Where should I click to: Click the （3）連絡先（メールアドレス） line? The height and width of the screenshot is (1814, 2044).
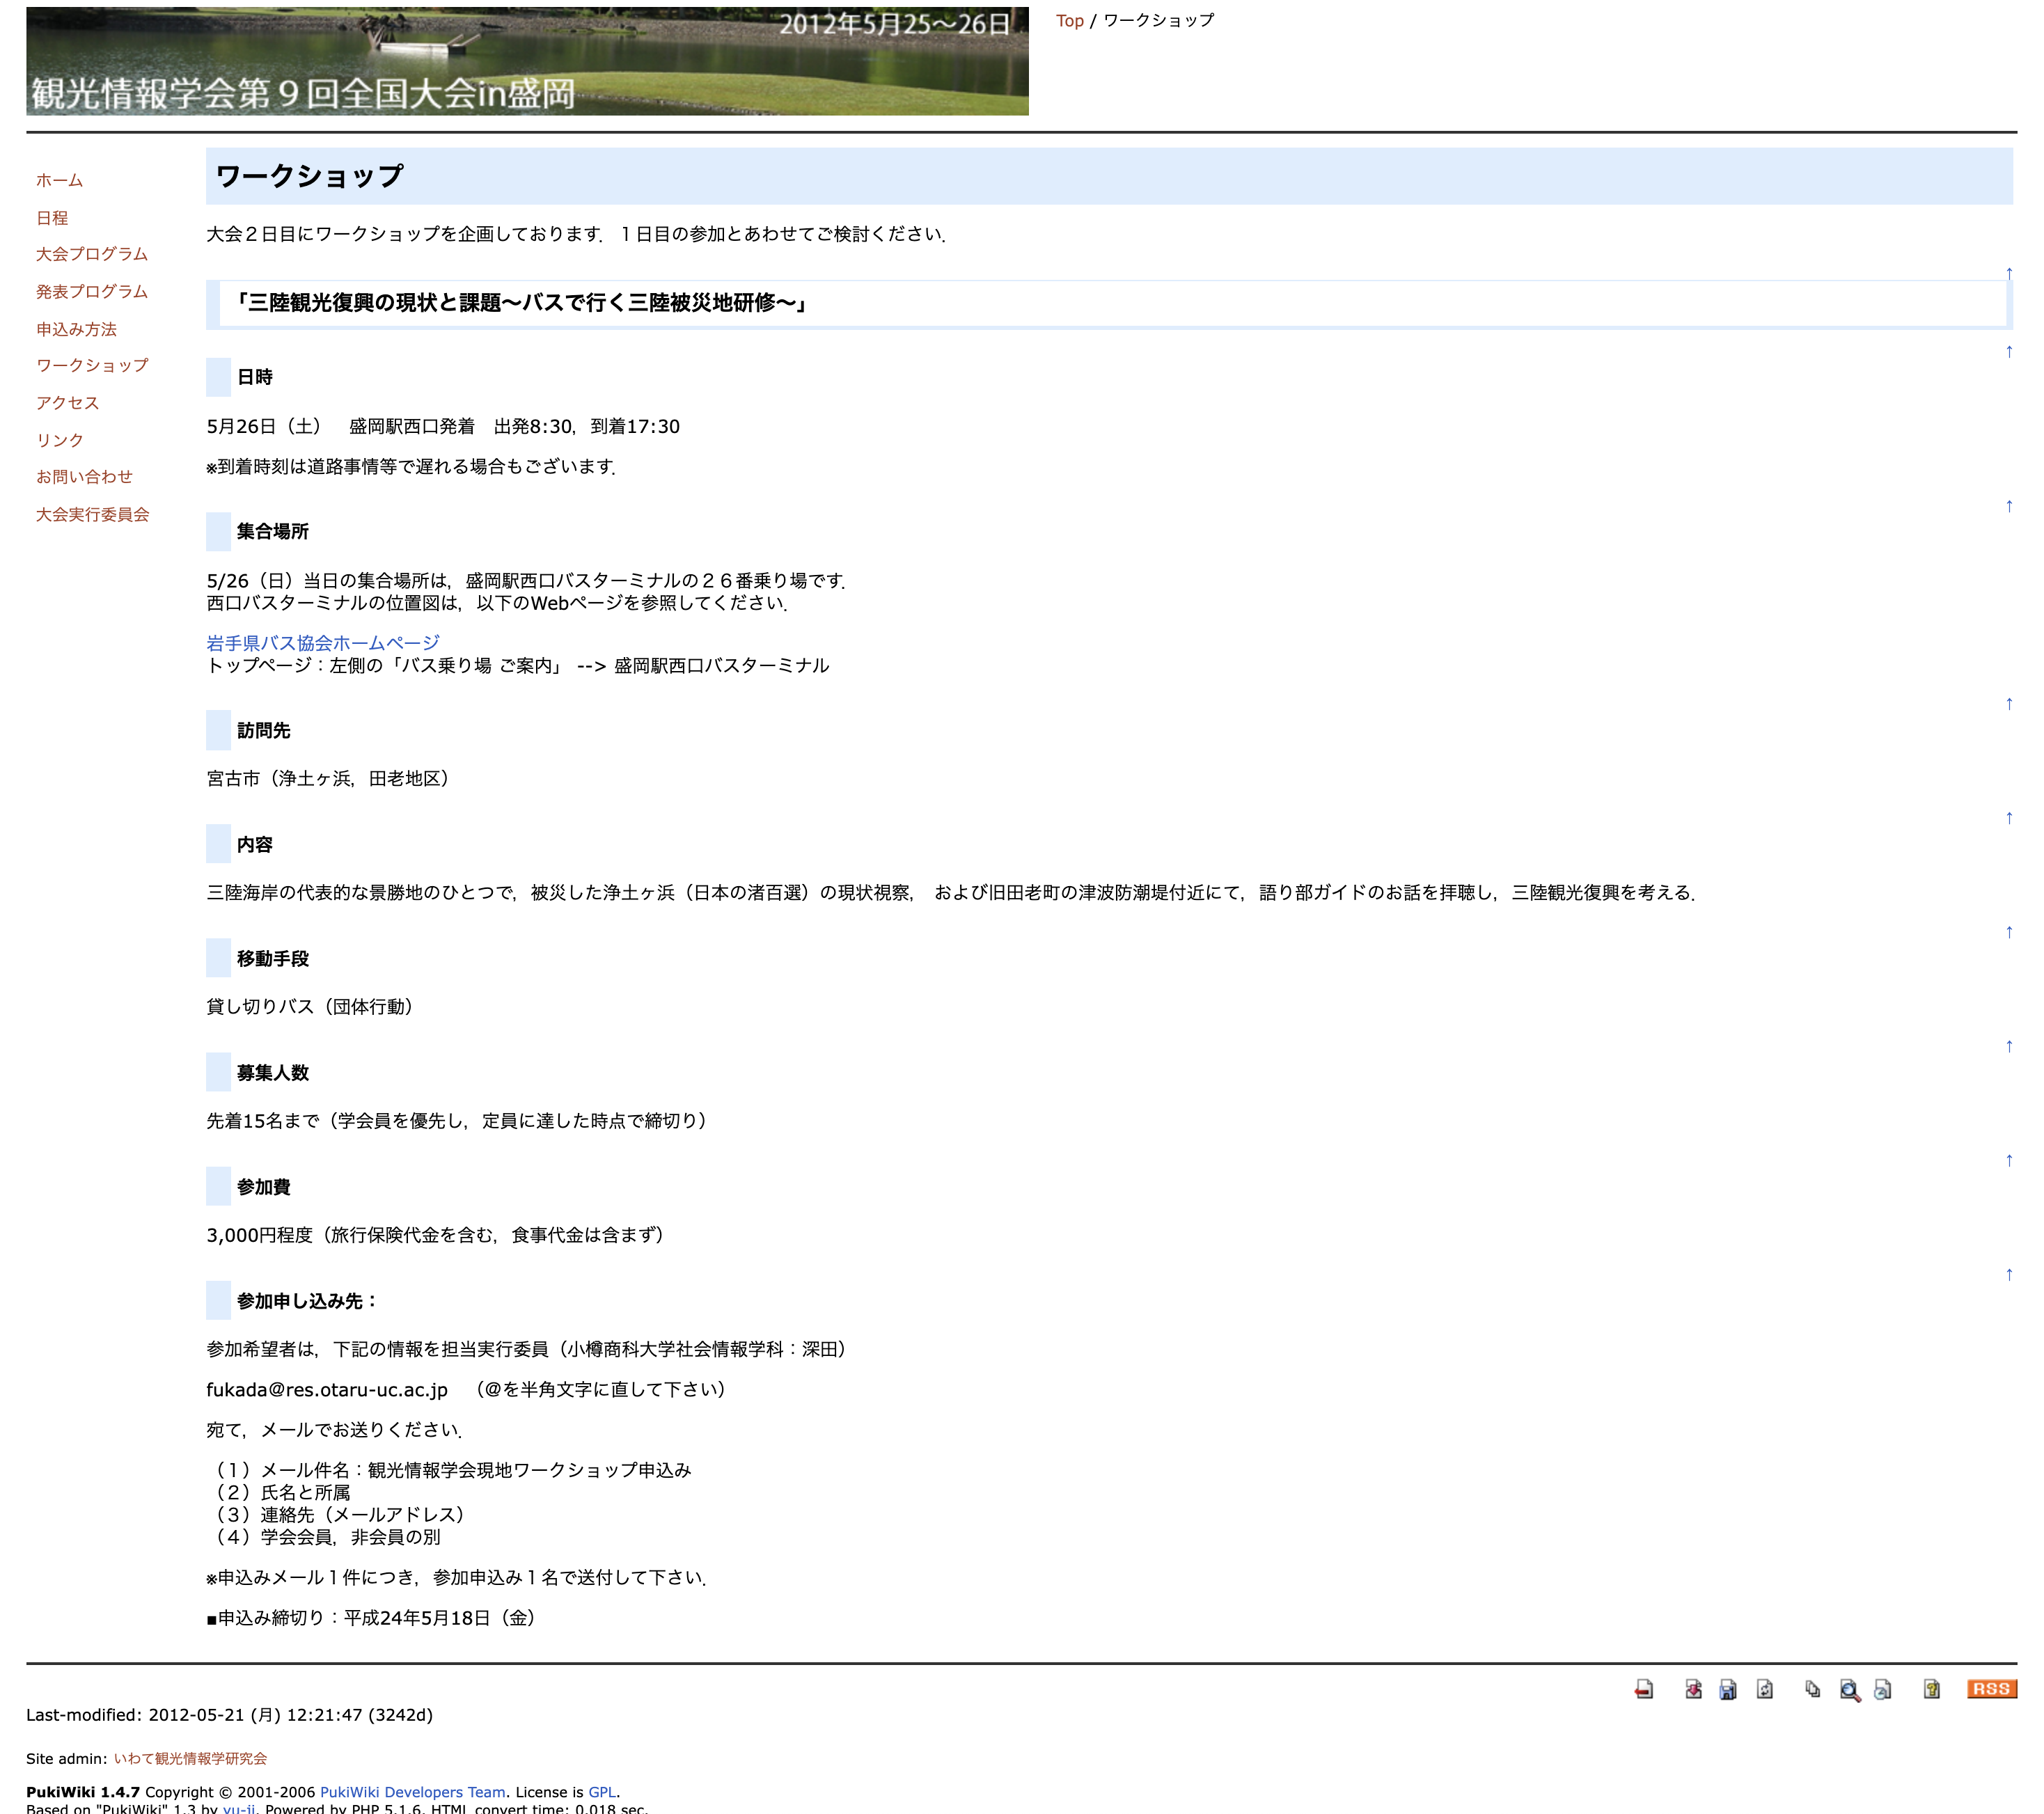340,1514
